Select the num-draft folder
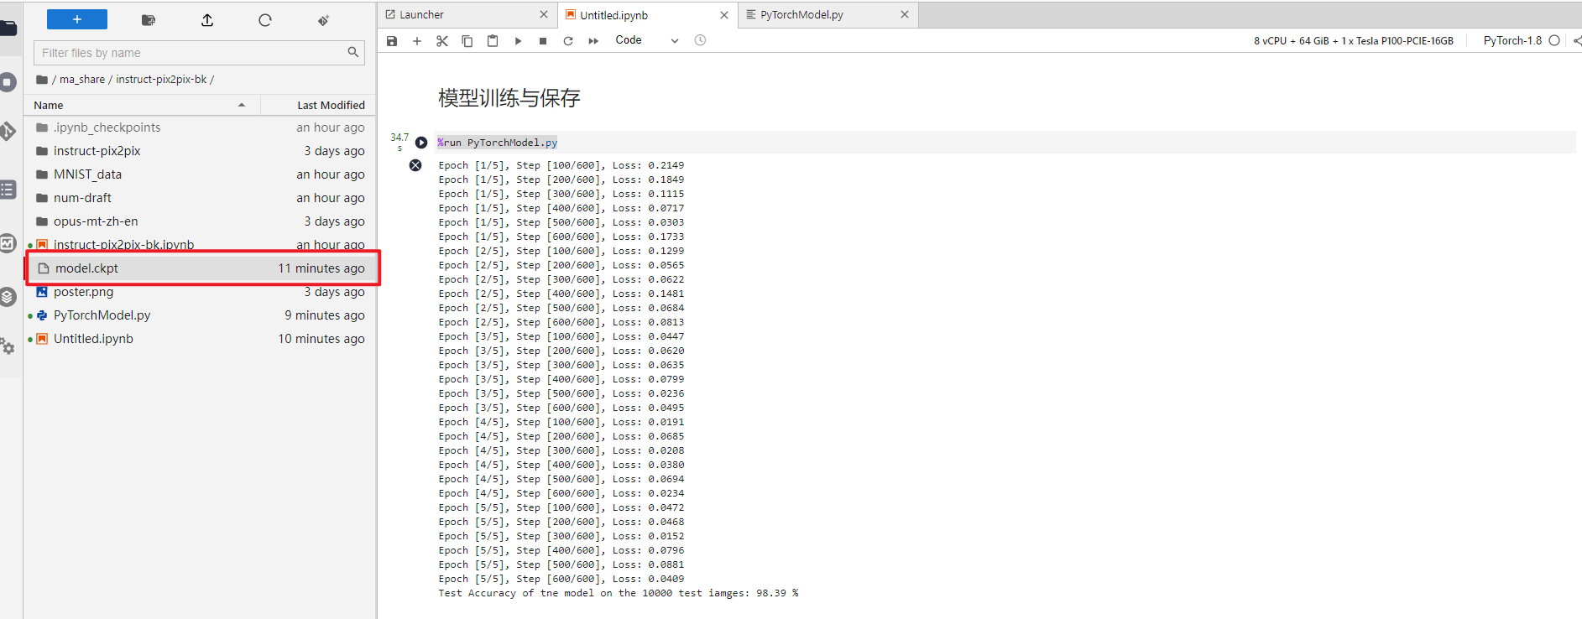The height and width of the screenshot is (619, 1582). [200, 198]
